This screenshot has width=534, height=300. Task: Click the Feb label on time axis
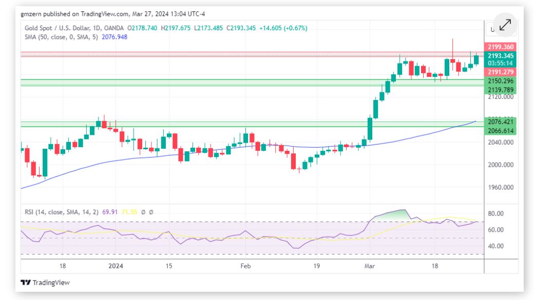tap(245, 266)
